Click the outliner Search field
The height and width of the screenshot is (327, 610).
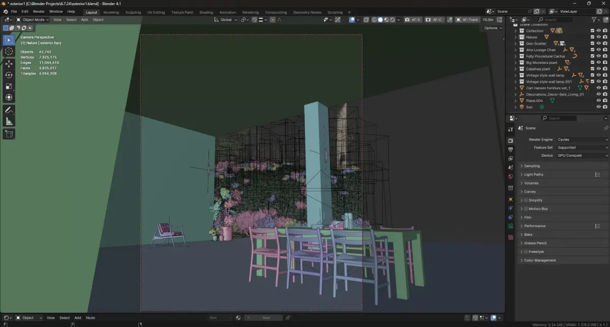tap(555, 20)
